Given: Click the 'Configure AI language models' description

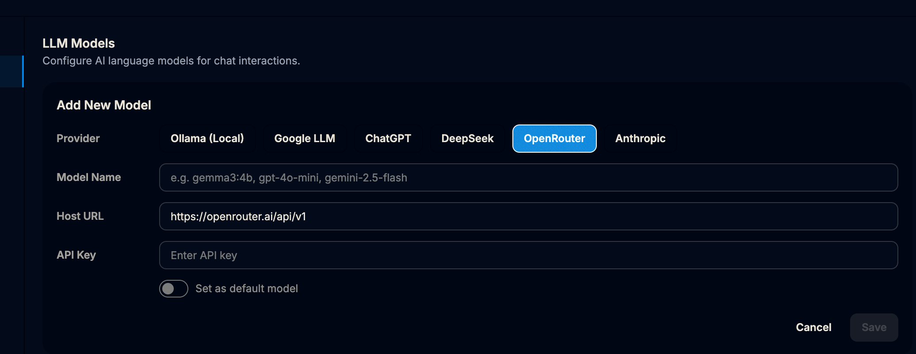Looking at the screenshot, I should [171, 61].
